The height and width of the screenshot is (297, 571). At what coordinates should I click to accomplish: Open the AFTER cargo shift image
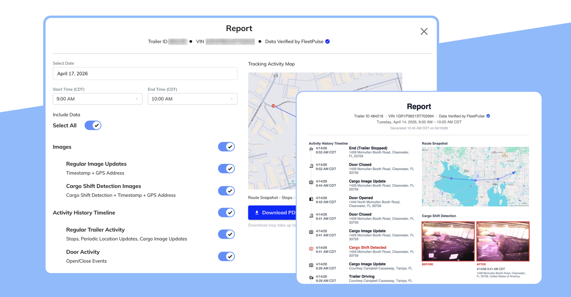click(503, 242)
